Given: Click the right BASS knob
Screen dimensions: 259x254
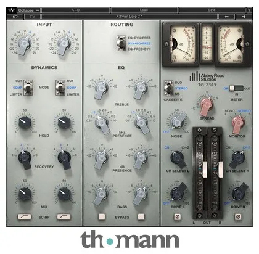Looking at the screenshot, I should coord(141,195).
